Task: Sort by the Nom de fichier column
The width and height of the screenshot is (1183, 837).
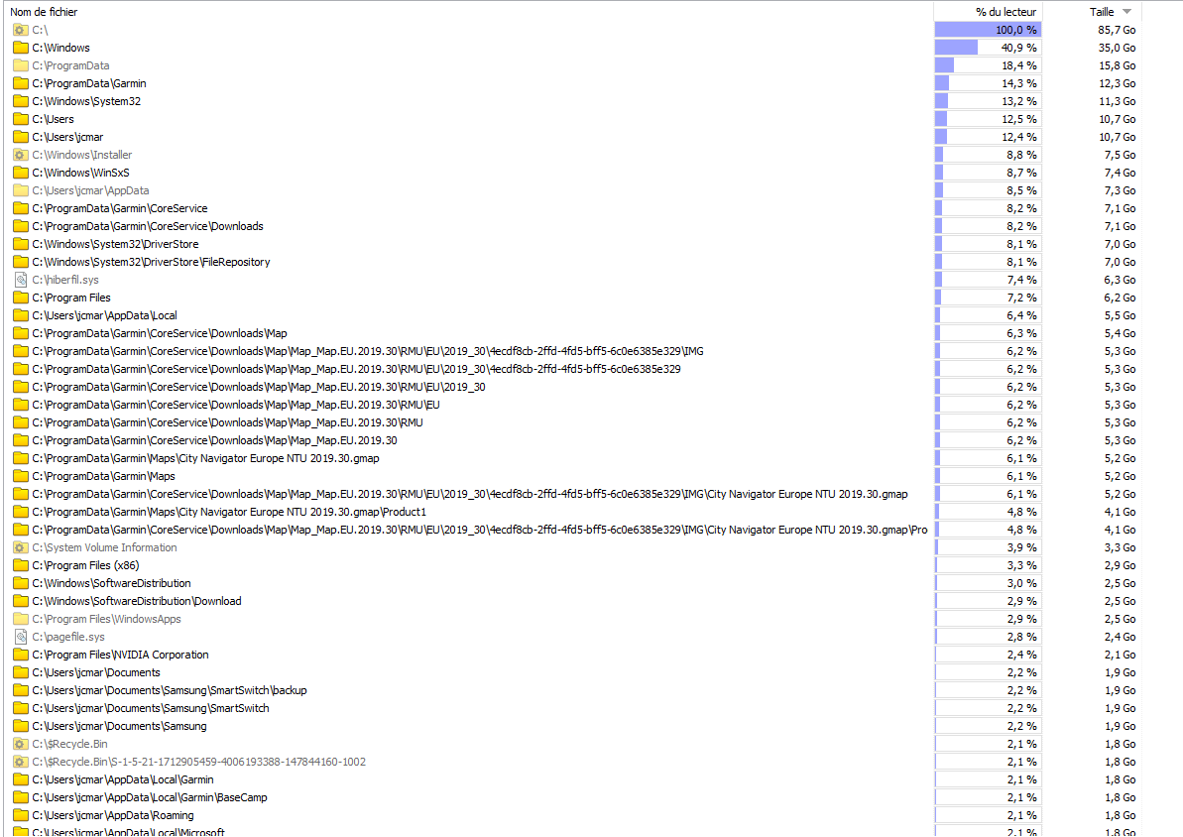Action: tap(468, 11)
